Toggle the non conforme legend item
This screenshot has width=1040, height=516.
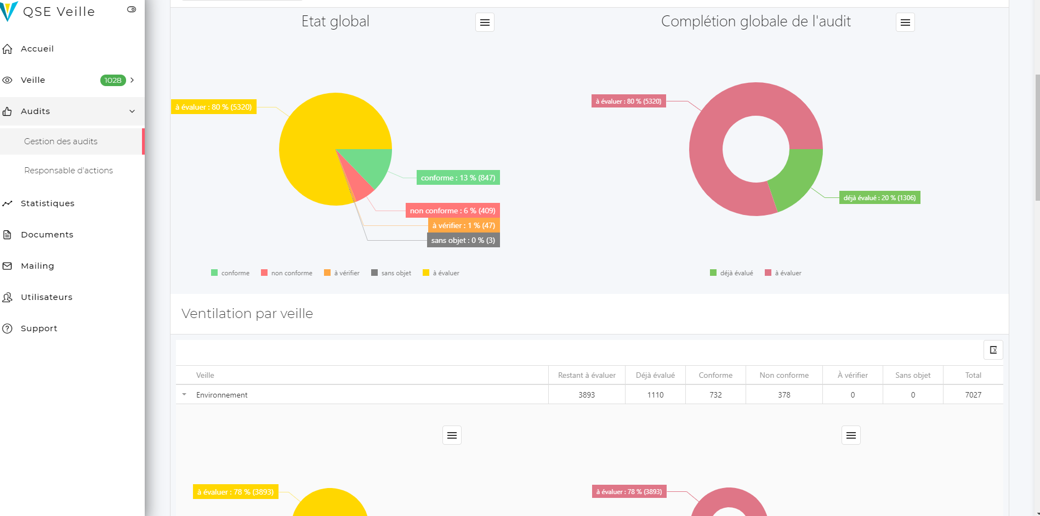point(287,273)
